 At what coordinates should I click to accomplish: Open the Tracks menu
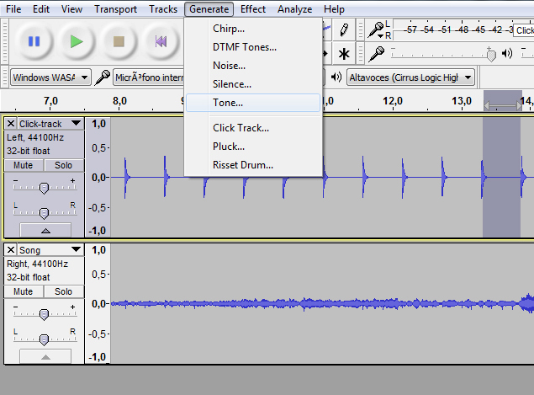coord(163,9)
